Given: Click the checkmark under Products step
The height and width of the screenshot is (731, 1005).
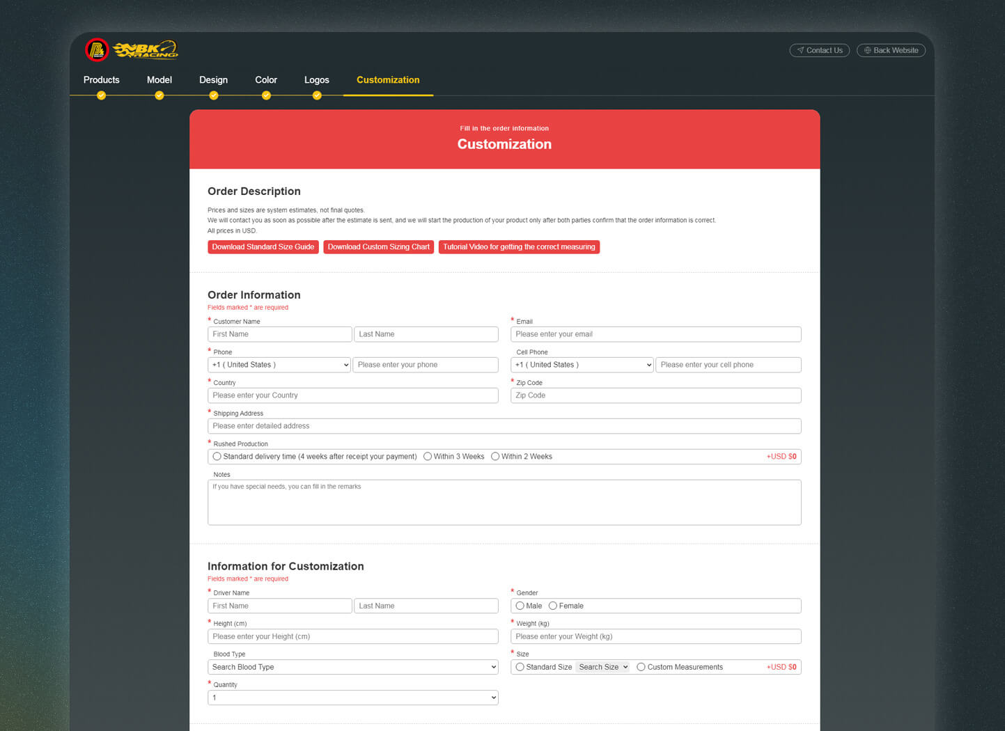Looking at the screenshot, I should pos(102,95).
